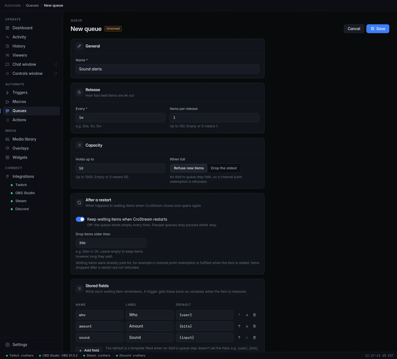Viewport: 397px width, 359px height.
Task: Delete the 'sound' stored field
Action: click(254, 337)
